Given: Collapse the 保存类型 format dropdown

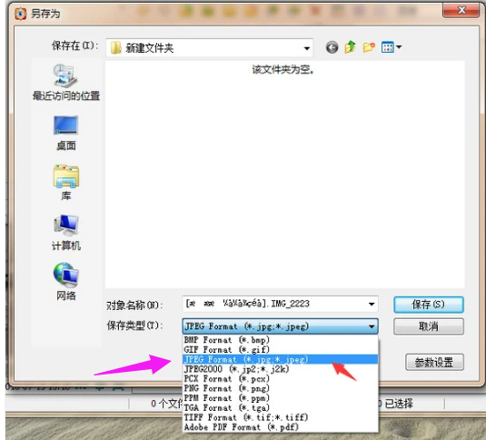Looking at the screenshot, I should point(372,326).
